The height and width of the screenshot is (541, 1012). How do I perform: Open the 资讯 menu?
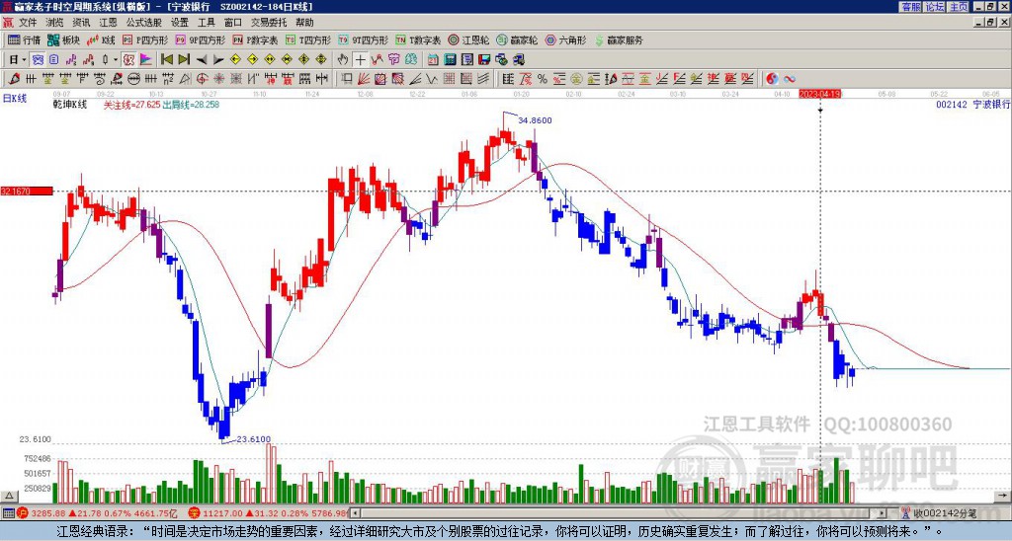tap(81, 23)
